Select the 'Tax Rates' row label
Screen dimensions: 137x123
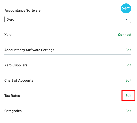12,96
